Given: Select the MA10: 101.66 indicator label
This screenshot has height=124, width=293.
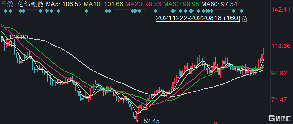Looking at the screenshot, I should pyautogui.click(x=104, y=4).
